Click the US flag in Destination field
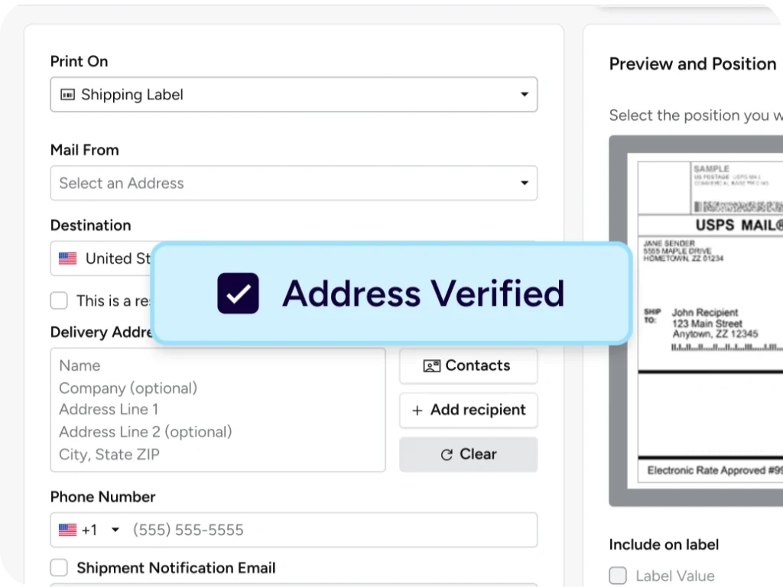783x587 pixels. [x=68, y=258]
